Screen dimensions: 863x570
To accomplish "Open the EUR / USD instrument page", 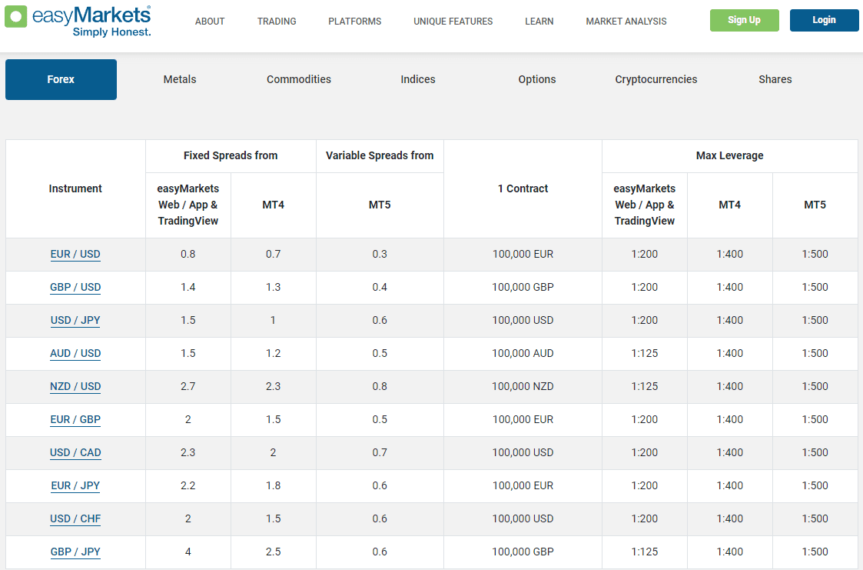I will [75, 254].
